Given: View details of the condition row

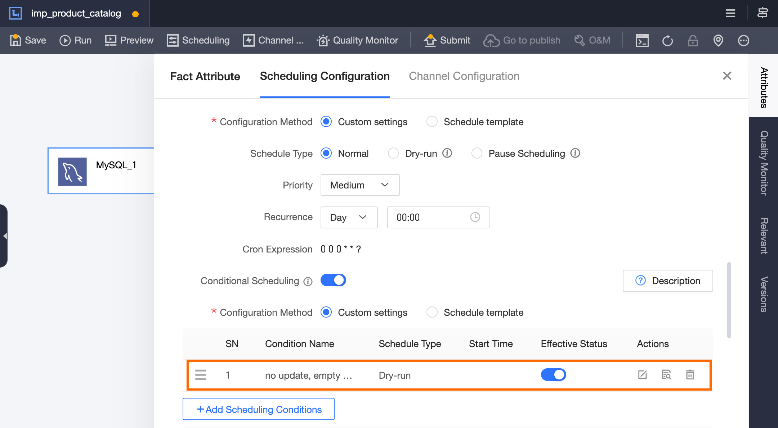Looking at the screenshot, I should click(666, 375).
